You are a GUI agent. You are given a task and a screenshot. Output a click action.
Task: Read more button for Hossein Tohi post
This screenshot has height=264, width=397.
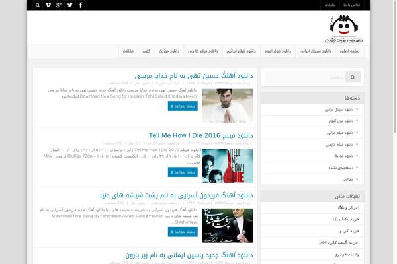(183, 106)
